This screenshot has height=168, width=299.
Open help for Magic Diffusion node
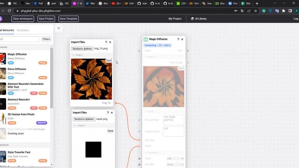[178, 39]
